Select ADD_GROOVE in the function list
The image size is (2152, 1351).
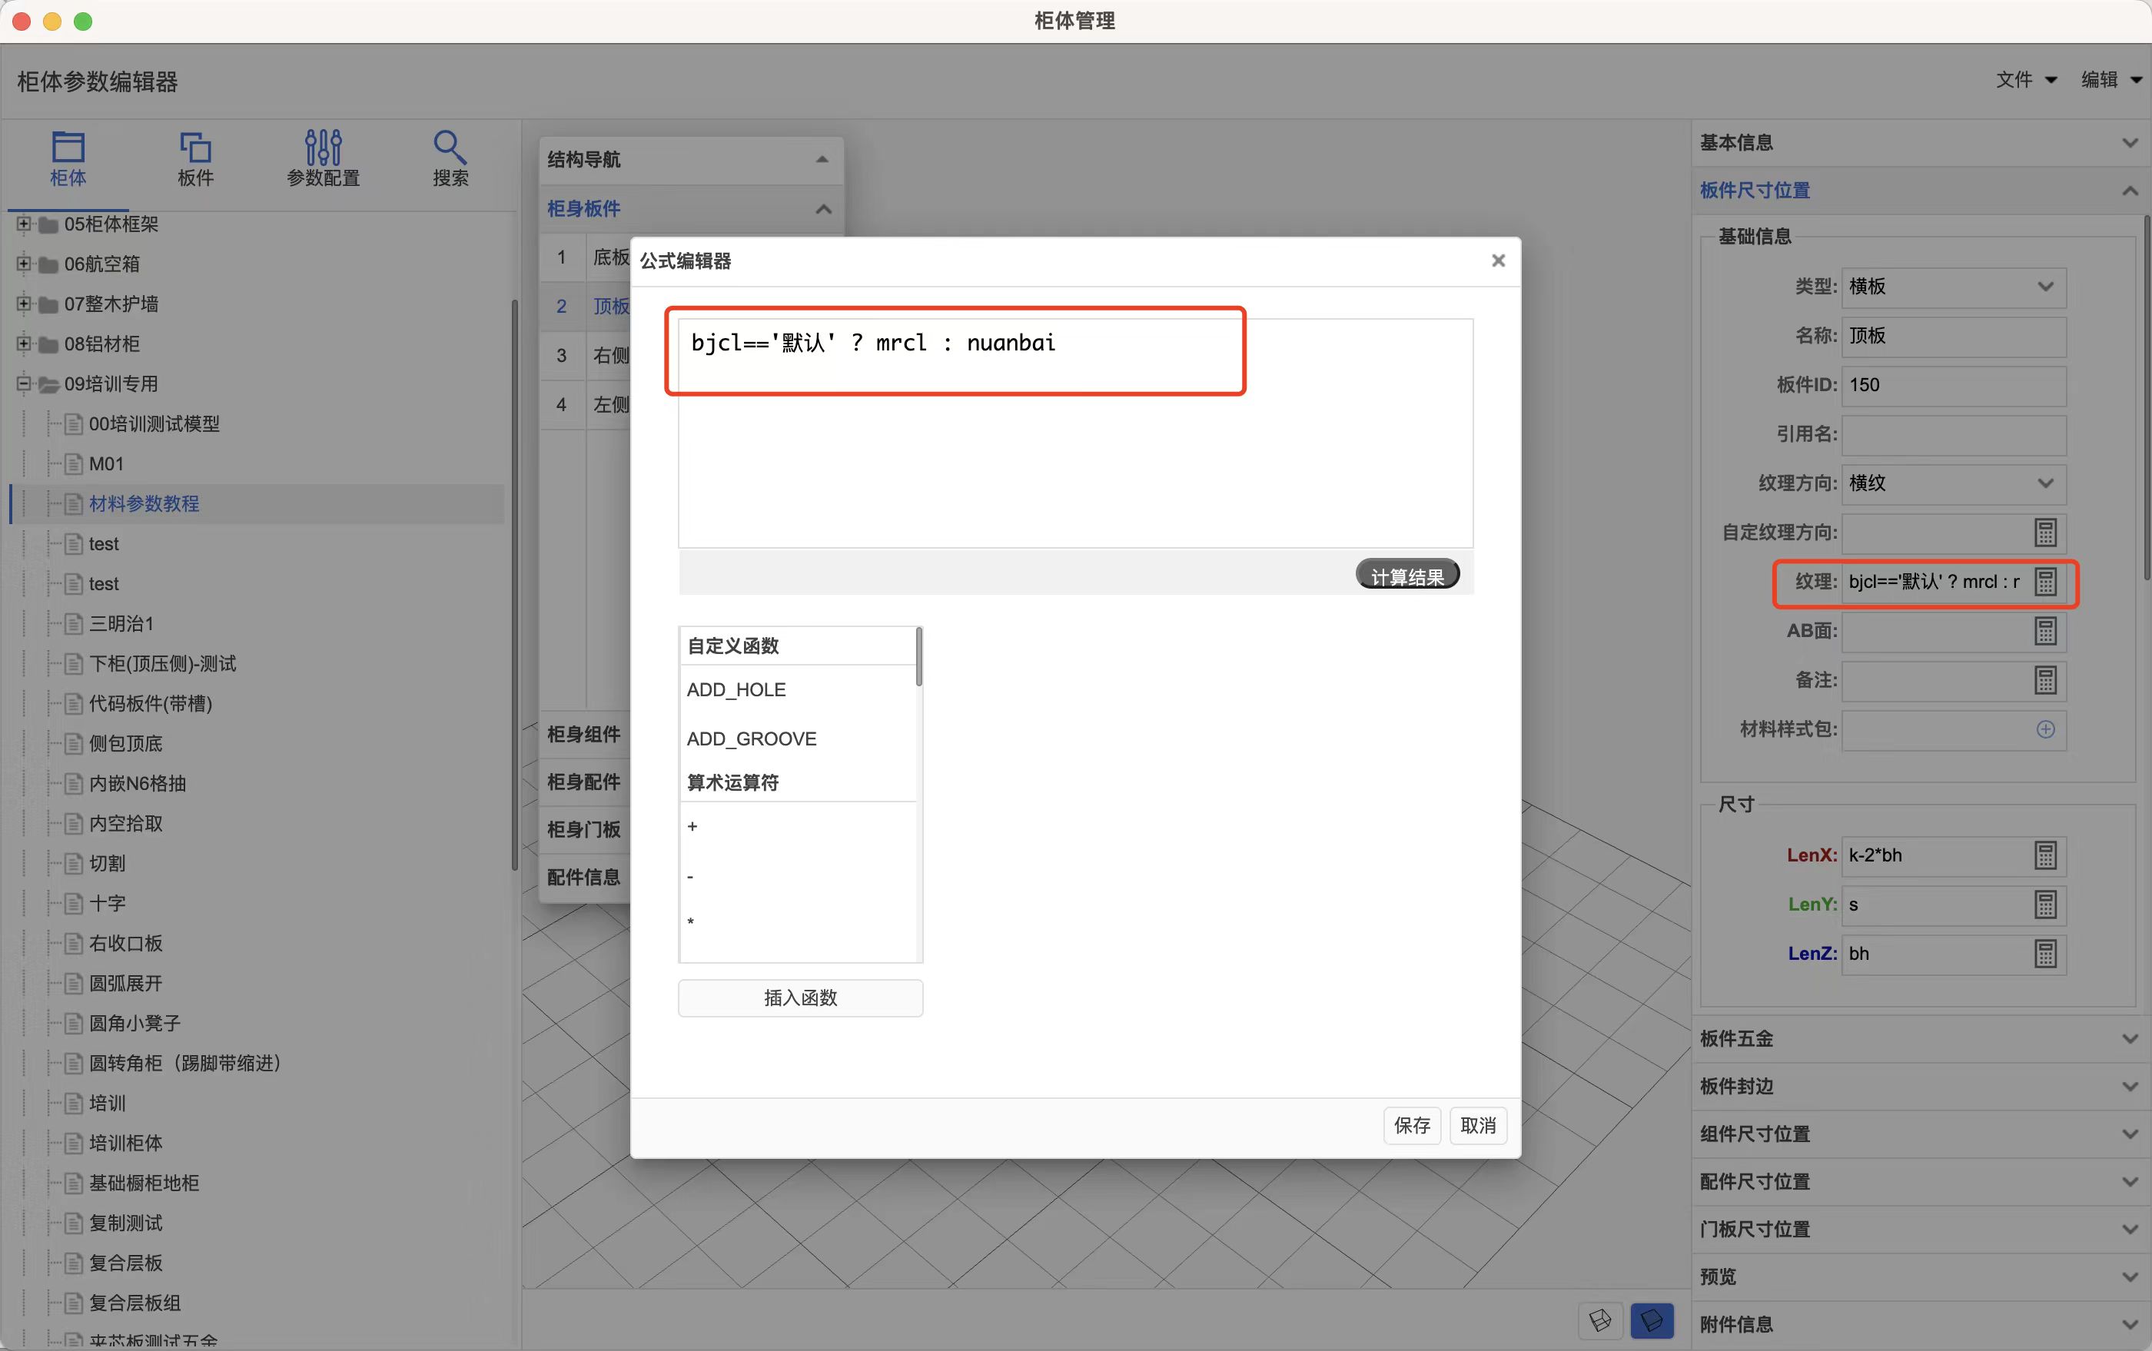752,739
